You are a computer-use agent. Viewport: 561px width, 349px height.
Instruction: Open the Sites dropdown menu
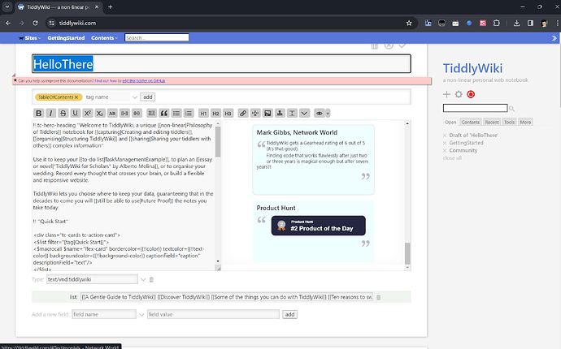tap(30, 38)
